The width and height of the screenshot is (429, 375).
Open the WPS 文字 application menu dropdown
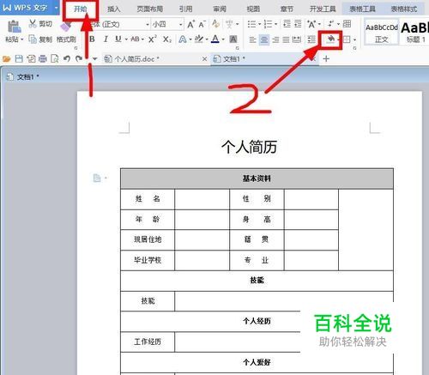(57, 8)
